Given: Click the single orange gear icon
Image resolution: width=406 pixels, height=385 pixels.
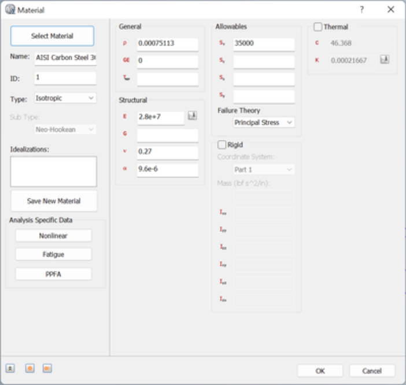Looking at the screenshot, I should point(29,368).
